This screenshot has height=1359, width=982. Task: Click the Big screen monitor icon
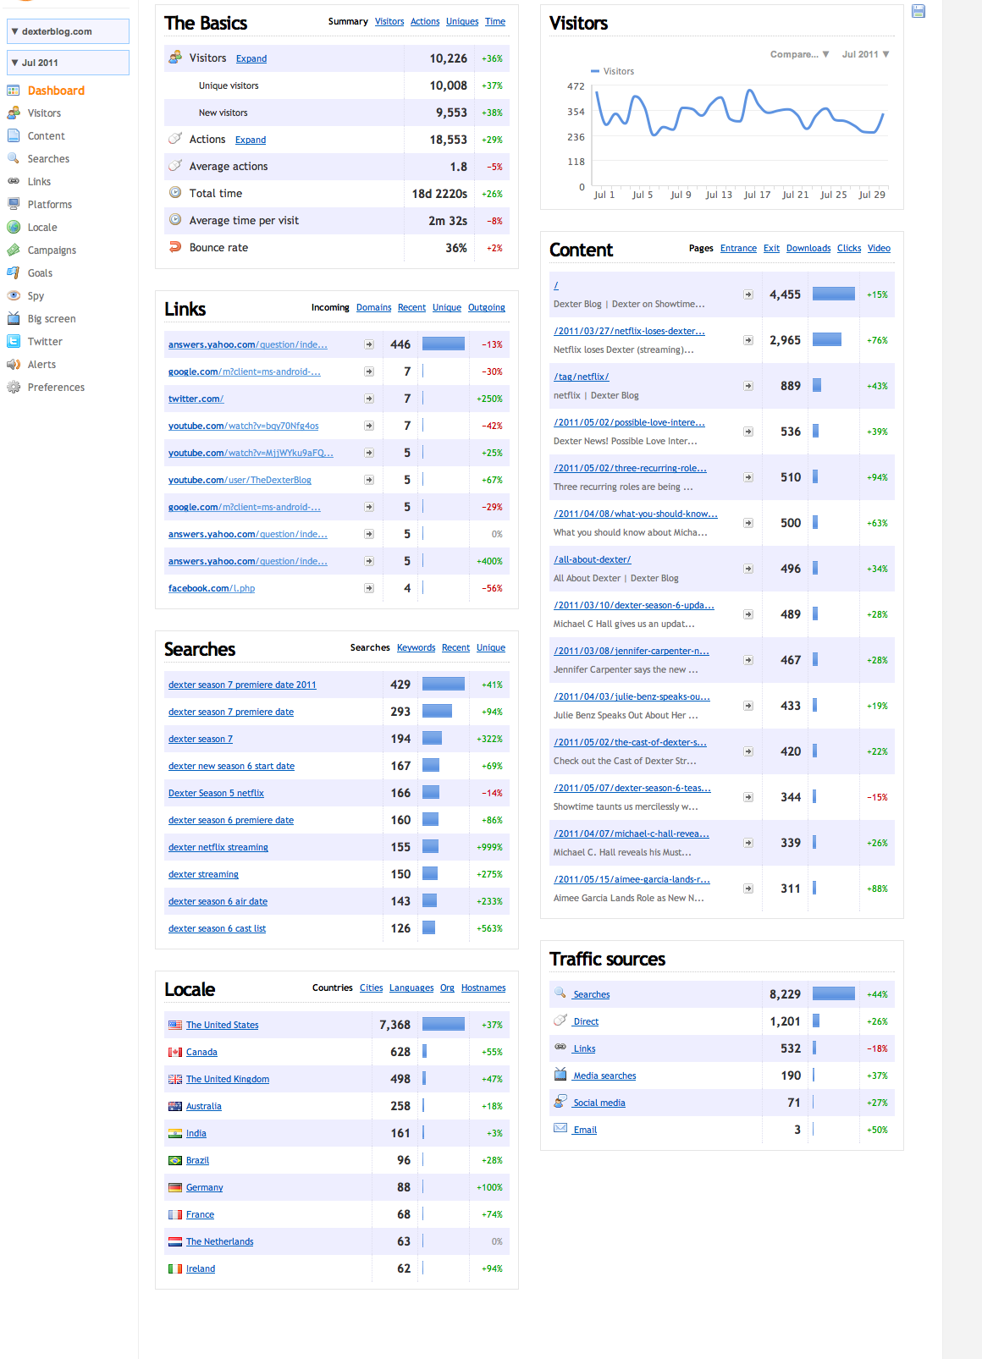pos(14,319)
